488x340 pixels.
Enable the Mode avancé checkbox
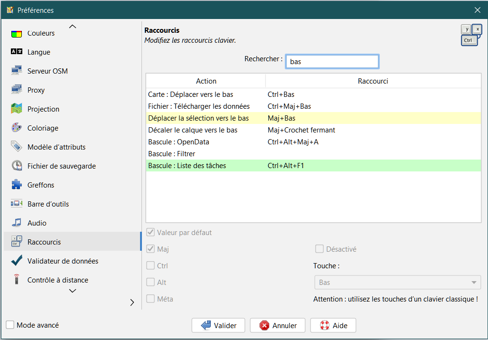(9, 325)
